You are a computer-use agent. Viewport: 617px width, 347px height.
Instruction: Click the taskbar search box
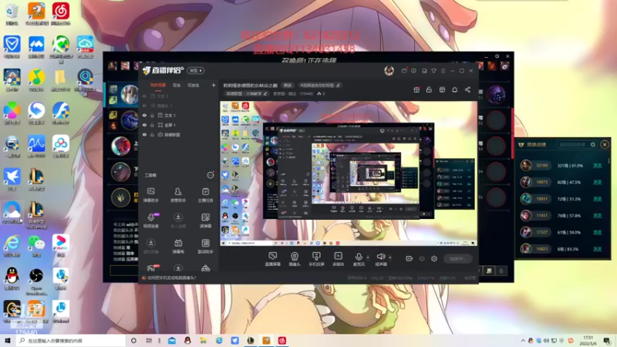click(x=71, y=340)
